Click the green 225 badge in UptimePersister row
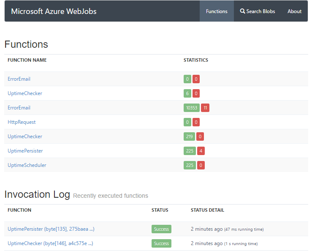Image resolution: width=312 pixels, height=251 pixels. (x=190, y=151)
